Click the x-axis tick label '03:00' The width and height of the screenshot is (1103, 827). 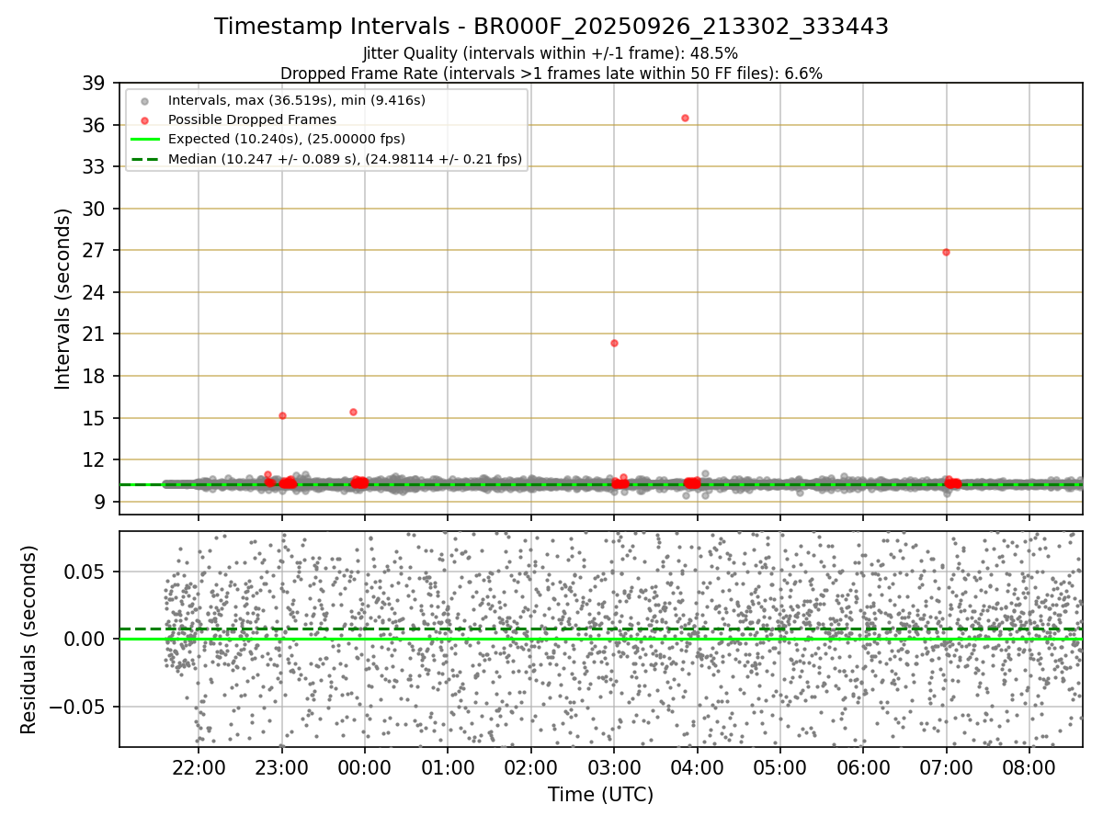point(614,767)
